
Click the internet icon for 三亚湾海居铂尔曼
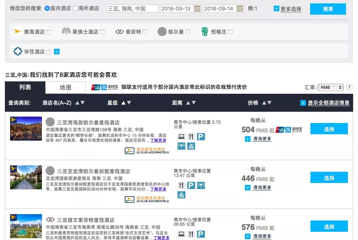182,136
